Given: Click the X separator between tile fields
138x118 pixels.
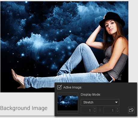Looking at the screenshot, I should coord(100,110).
